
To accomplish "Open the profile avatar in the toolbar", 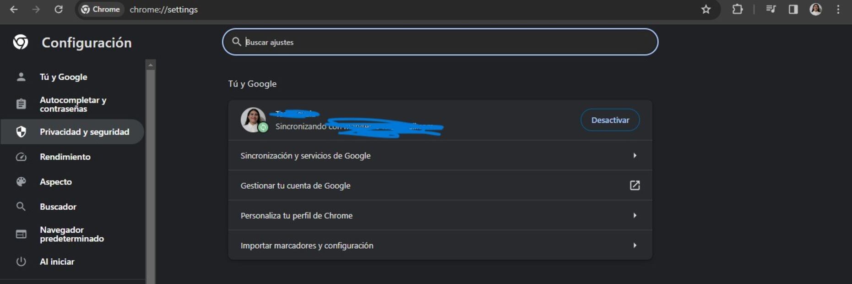I will pyautogui.click(x=816, y=10).
